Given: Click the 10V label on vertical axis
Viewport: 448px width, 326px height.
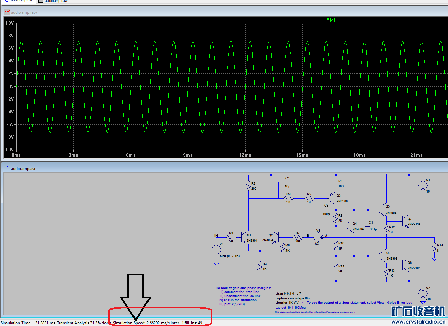Looking at the screenshot, I should 9,23.
